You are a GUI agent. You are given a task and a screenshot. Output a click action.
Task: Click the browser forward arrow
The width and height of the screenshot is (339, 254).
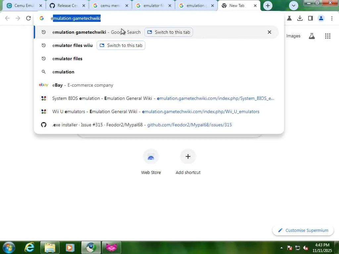(x=18, y=19)
